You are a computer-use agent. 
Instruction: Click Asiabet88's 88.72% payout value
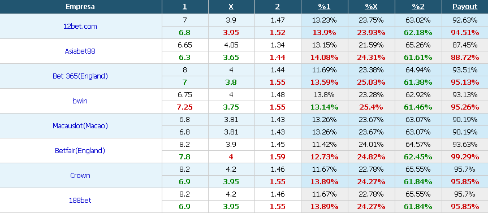click(465, 58)
